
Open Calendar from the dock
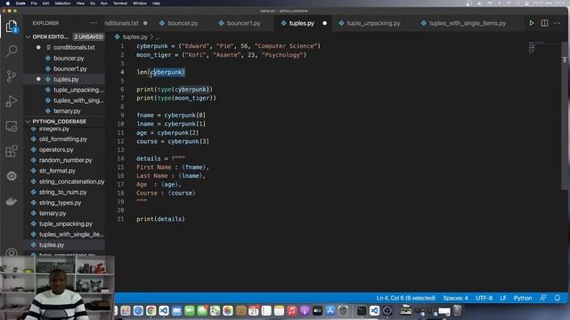click(253, 310)
